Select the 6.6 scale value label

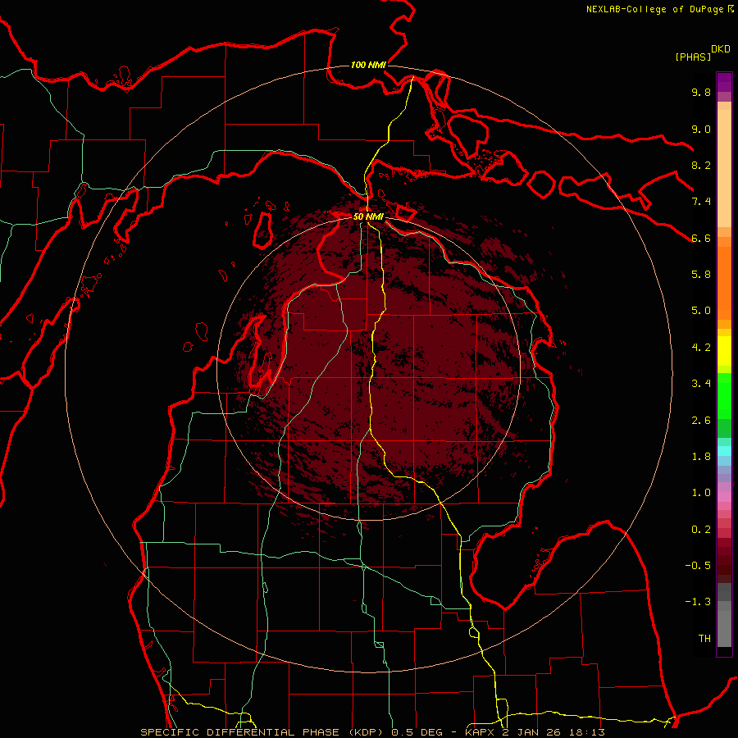(701, 238)
